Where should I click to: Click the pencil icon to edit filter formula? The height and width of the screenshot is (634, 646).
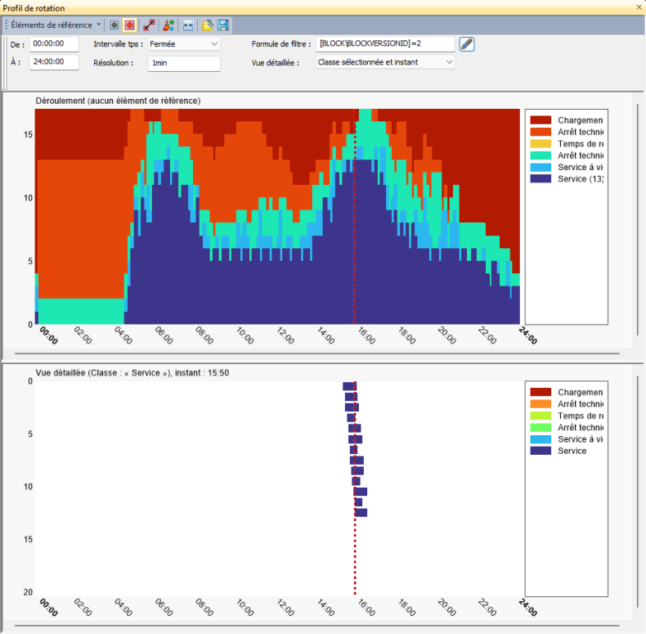coord(467,44)
